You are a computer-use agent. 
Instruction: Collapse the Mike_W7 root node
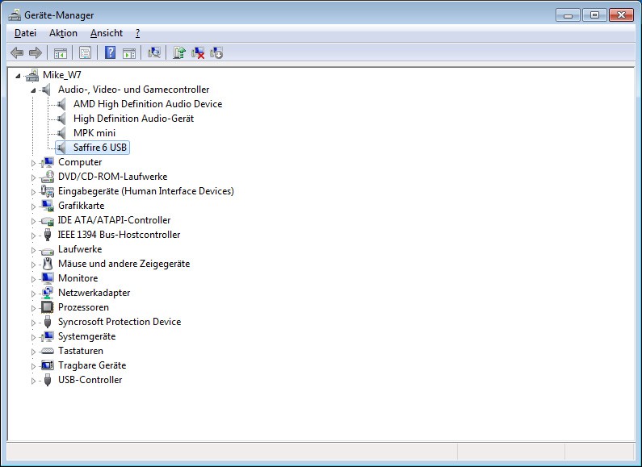[18, 76]
